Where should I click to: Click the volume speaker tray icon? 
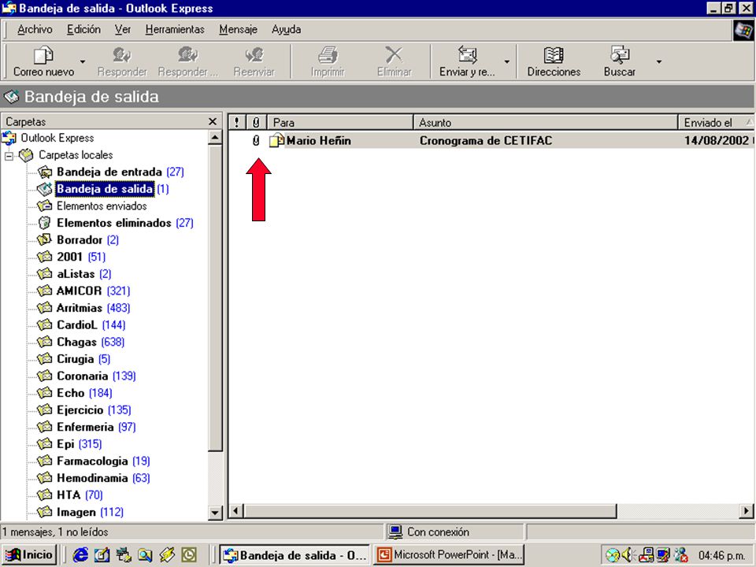[628, 555]
